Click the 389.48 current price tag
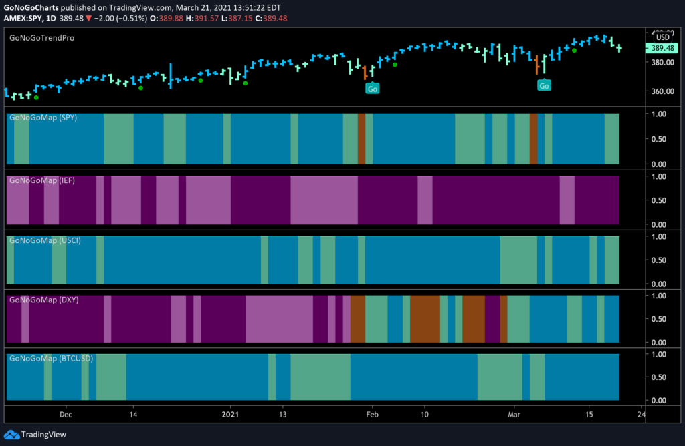Screen dimensions: 685x446 point(662,48)
